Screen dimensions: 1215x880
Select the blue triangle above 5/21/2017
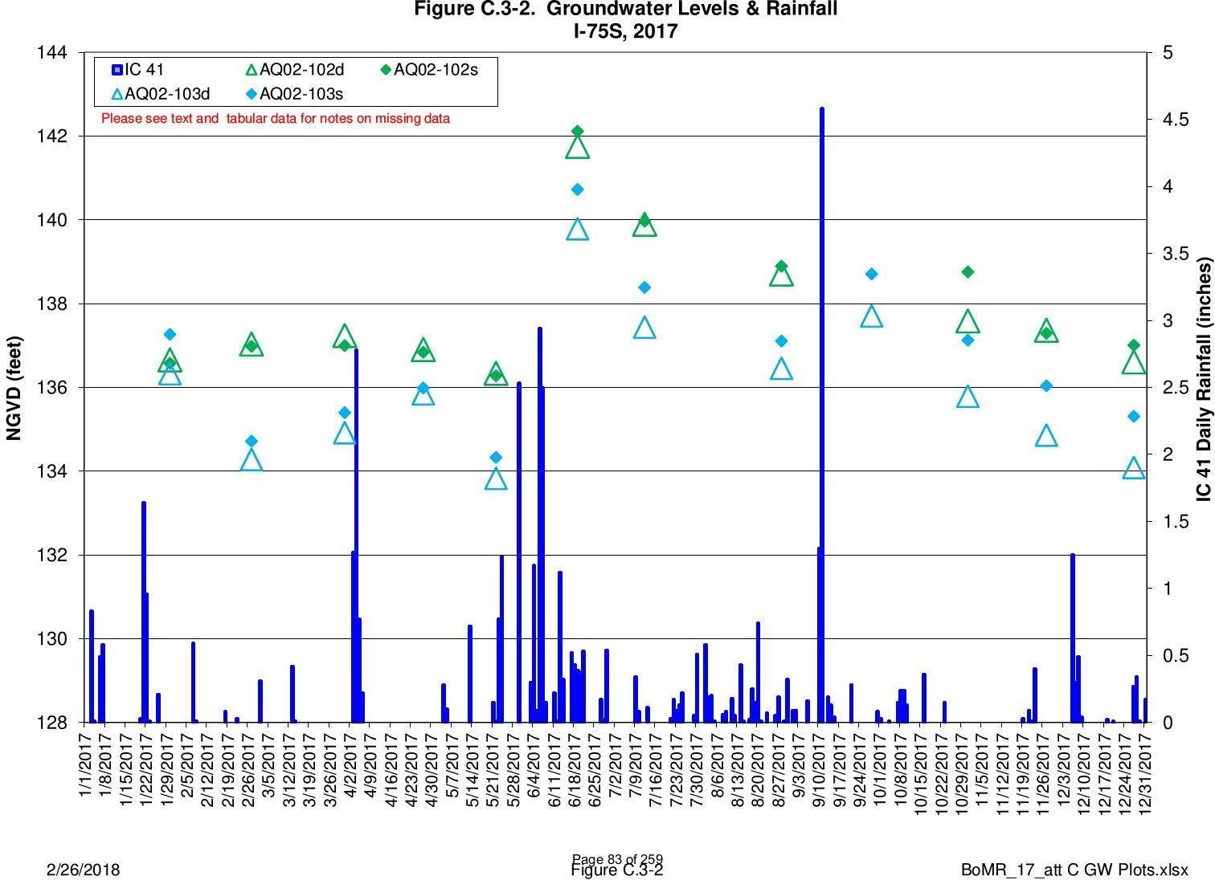[x=497, y=479]
